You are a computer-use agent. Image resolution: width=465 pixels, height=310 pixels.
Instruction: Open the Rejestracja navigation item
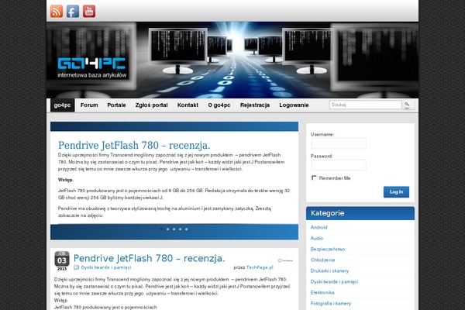pos(254,105)
